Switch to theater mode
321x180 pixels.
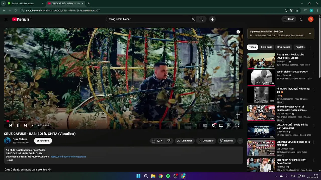221,125
